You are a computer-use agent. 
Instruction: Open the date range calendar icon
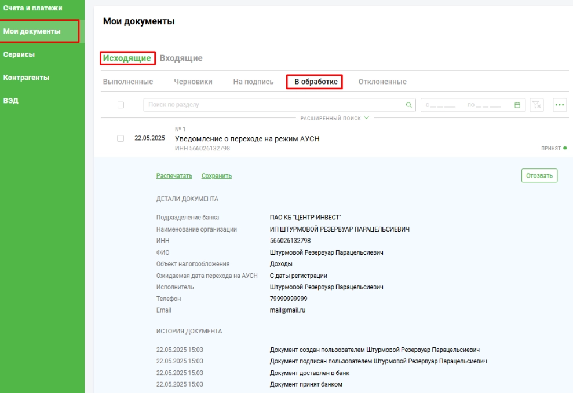pos(517,105)
